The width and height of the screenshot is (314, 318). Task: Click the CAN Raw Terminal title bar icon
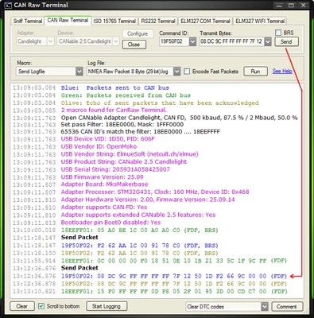coord(8,5)
